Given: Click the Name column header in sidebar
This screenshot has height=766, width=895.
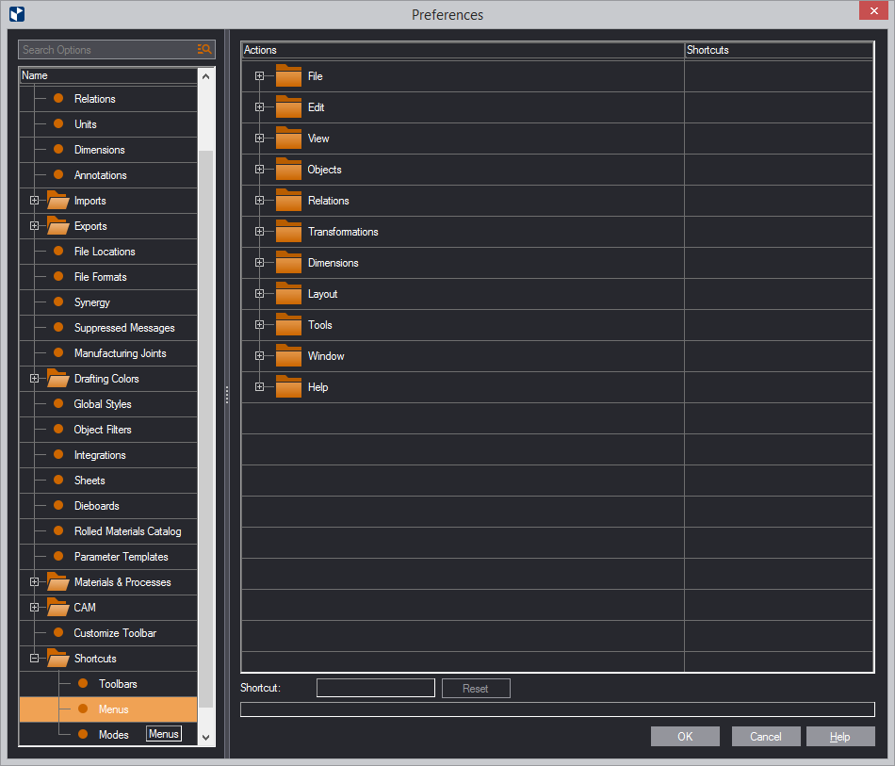Looking at the screenshot, I should point(108,75).
